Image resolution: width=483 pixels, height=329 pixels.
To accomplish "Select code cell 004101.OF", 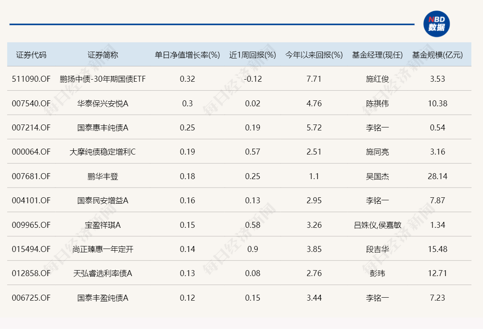I will coord(31,200).
